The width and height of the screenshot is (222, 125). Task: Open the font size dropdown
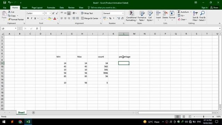coord(50,13)
